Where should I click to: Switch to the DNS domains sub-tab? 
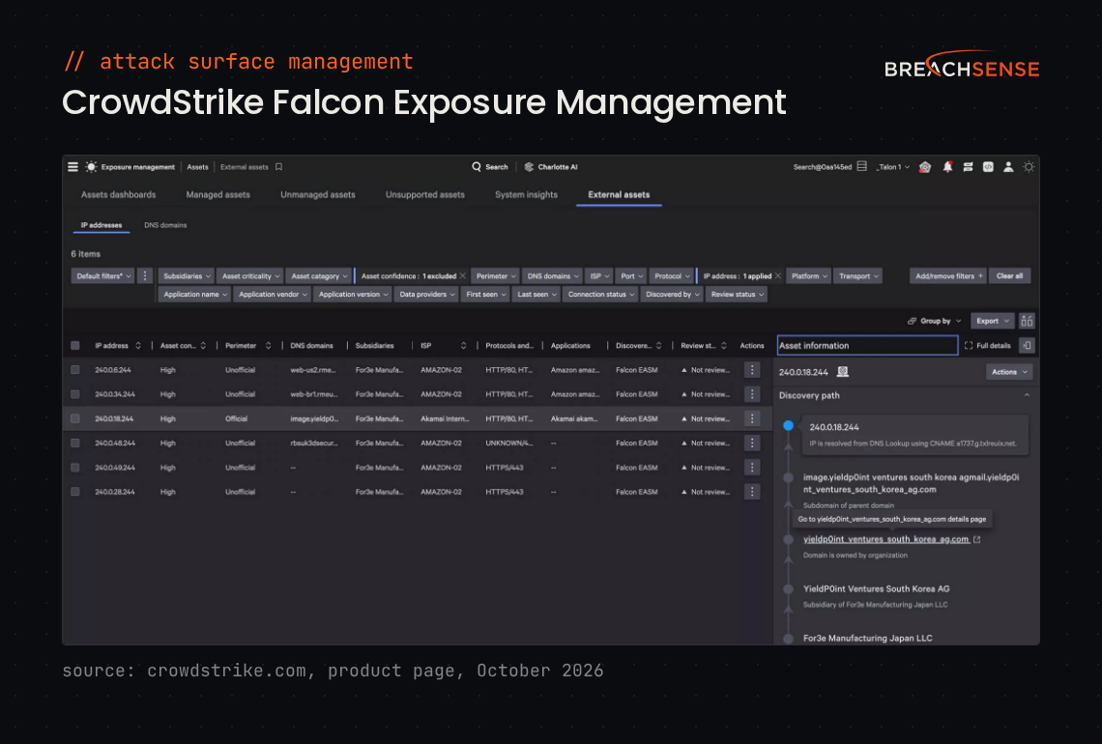tap(165, 225)
